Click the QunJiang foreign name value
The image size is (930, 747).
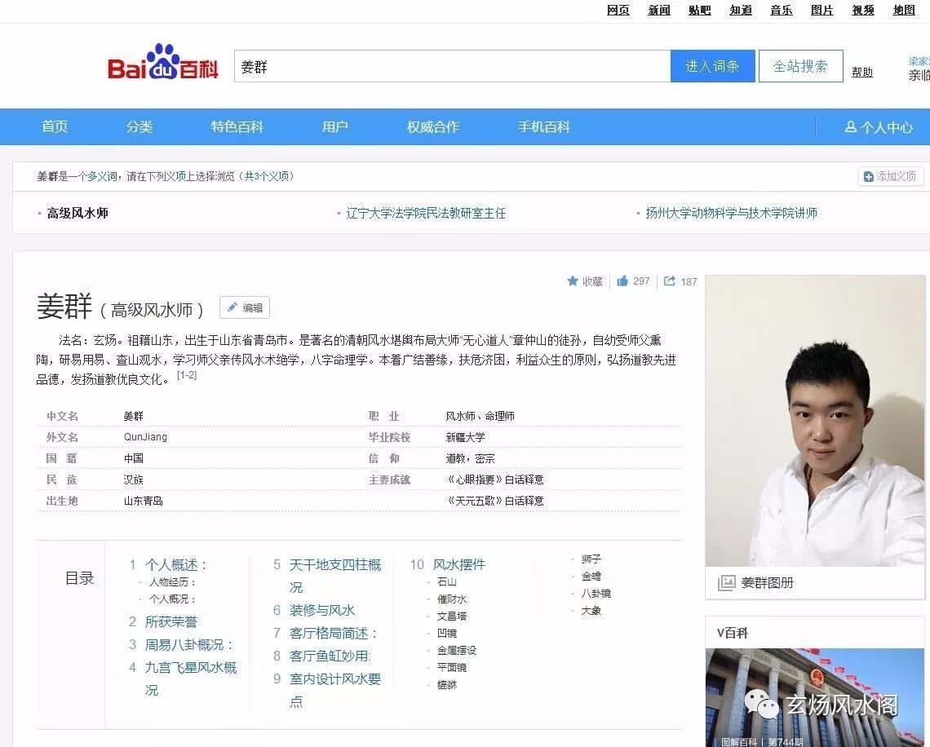145,437
